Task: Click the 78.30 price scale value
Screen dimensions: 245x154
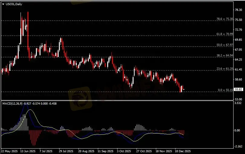Action: (x=238, y=10)
